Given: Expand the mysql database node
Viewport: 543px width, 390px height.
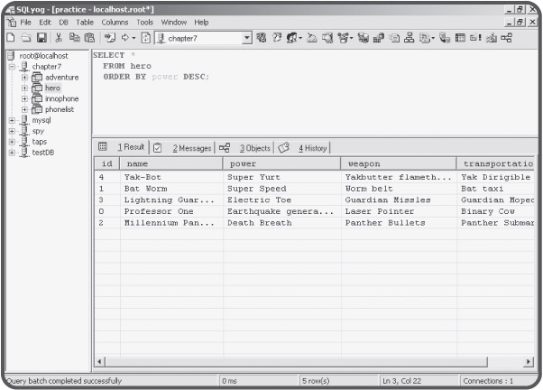Looking at the screenshot, I should coord(12,120).
